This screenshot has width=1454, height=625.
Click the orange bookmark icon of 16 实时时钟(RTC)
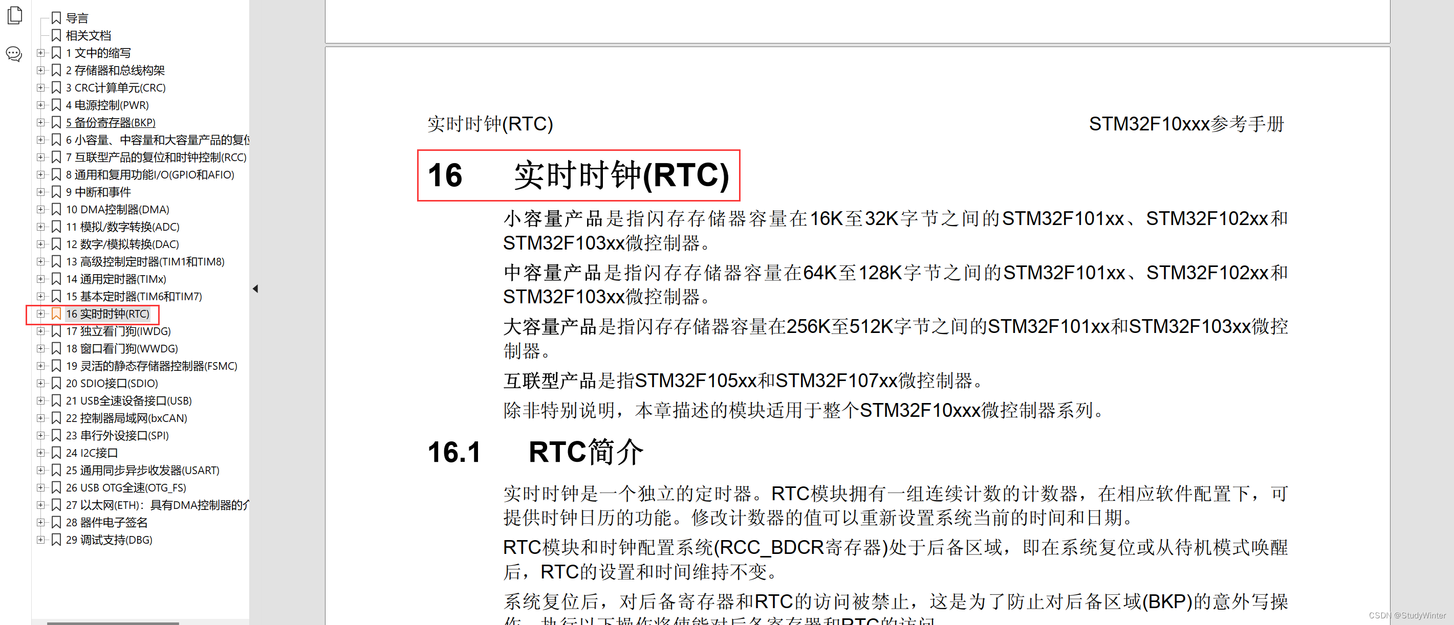(x=56, y=314)
